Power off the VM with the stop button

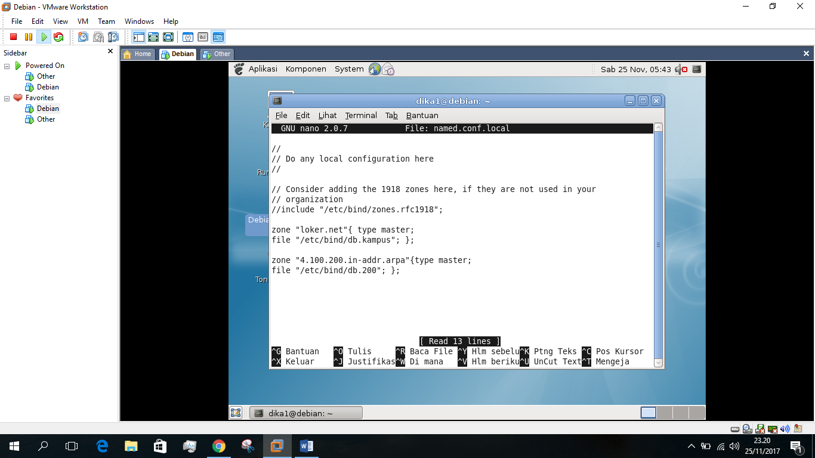point(13,36)
